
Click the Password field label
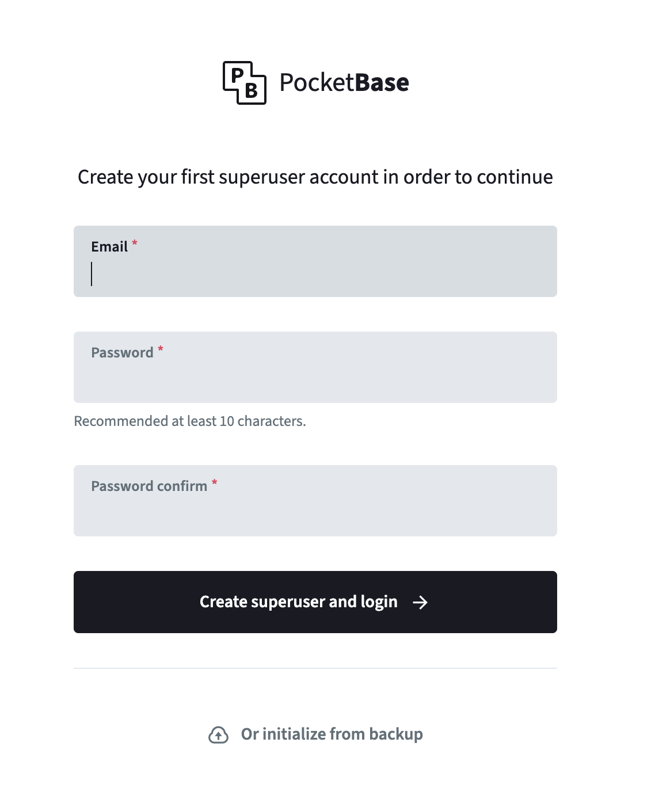pos(122,353)
